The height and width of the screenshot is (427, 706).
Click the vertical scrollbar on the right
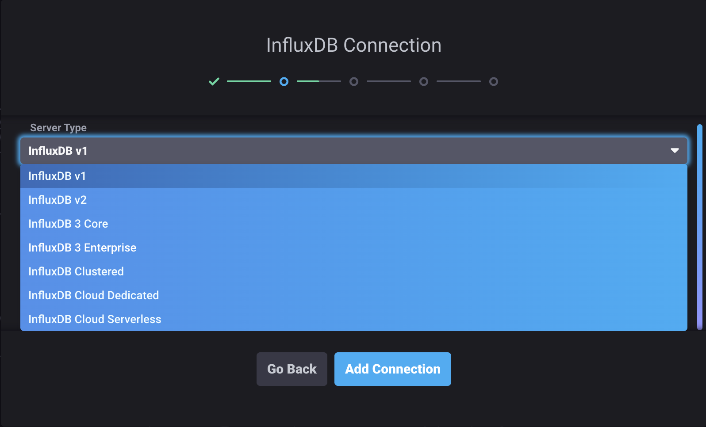coord(699,227)
